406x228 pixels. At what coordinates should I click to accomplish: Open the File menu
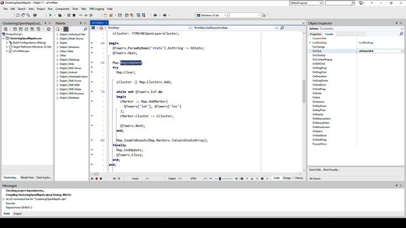(x=6, y=9)
